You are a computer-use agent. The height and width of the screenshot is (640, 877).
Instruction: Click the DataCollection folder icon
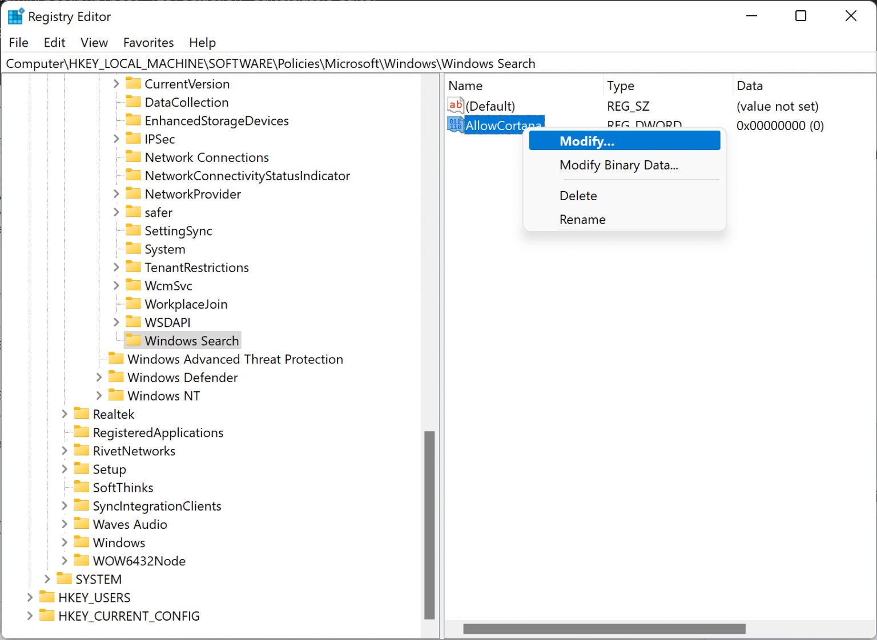click(134, 102)
